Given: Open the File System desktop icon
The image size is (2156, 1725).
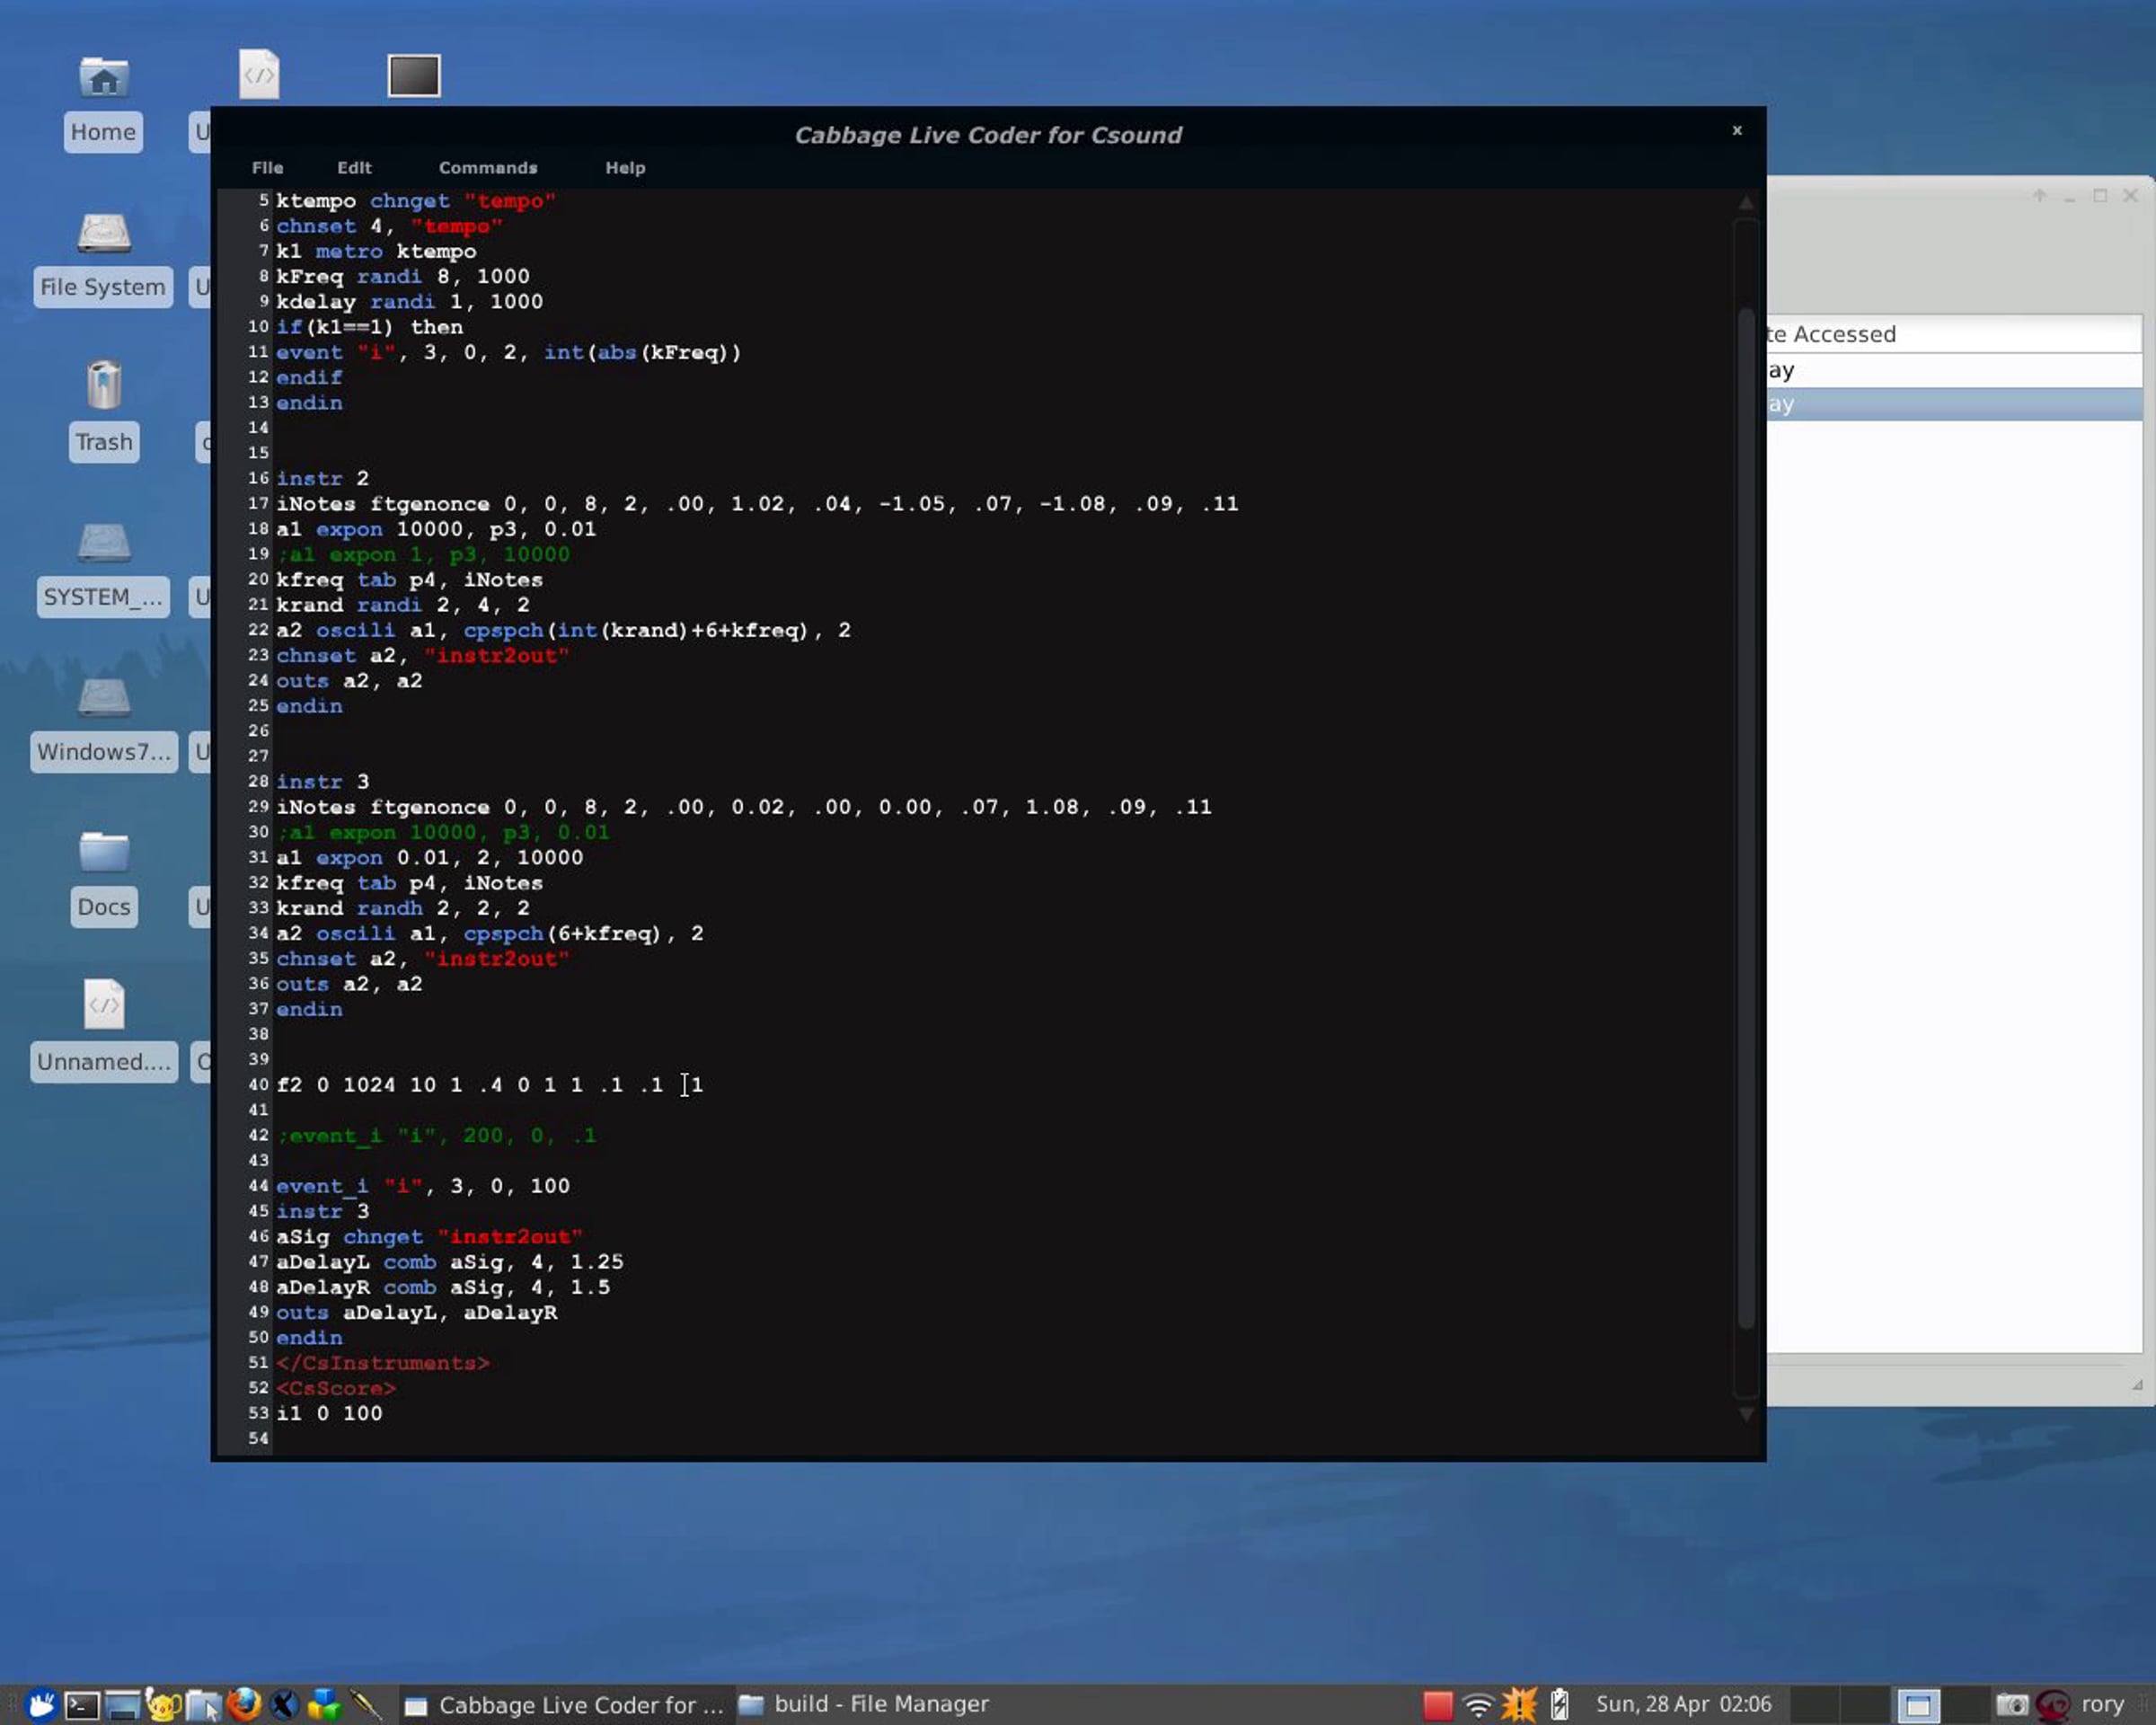Looking at the screenshot, I should (103, 258).
